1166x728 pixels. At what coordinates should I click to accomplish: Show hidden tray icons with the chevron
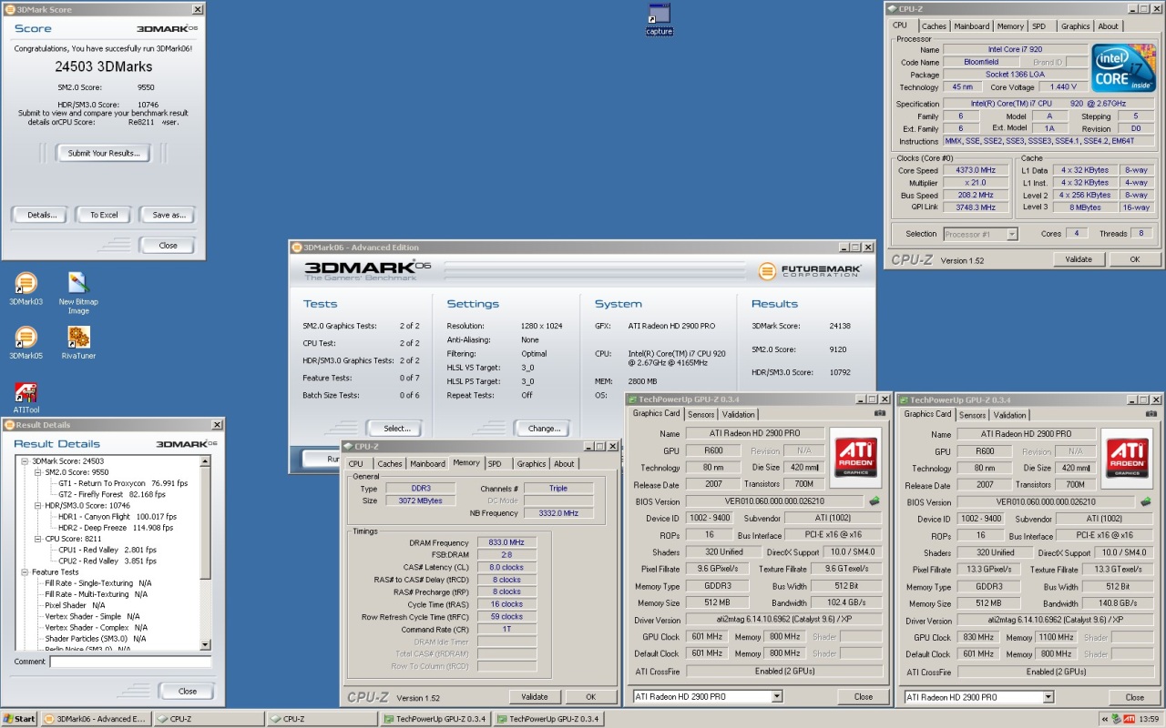(x=1104, y=719)
